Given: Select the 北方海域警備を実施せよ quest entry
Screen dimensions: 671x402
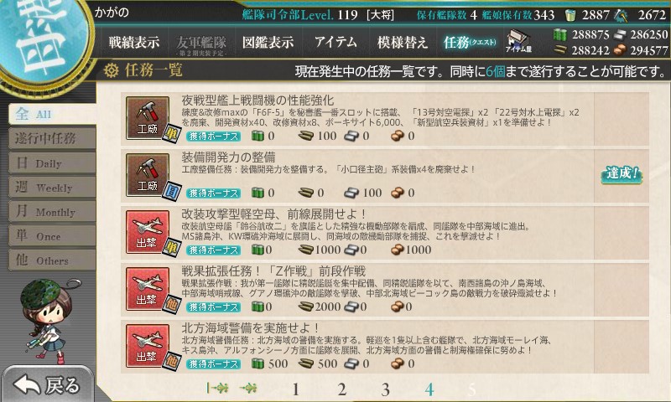Looking at the screenshot, I should pos(385,346).
